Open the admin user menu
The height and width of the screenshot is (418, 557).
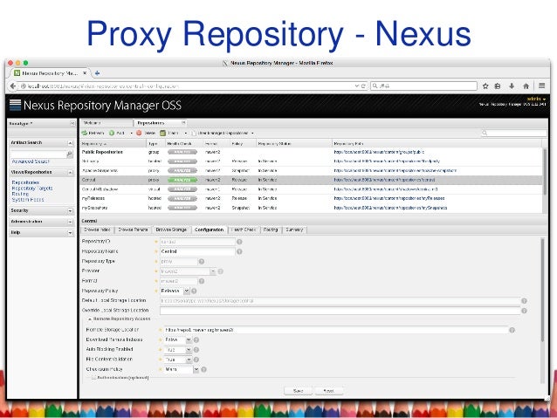pyautogui.click(x=536, y=99)
